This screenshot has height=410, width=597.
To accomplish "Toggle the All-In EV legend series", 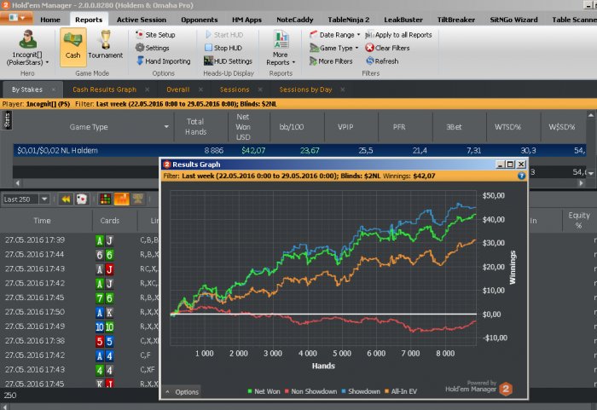I will coord(401,391).
